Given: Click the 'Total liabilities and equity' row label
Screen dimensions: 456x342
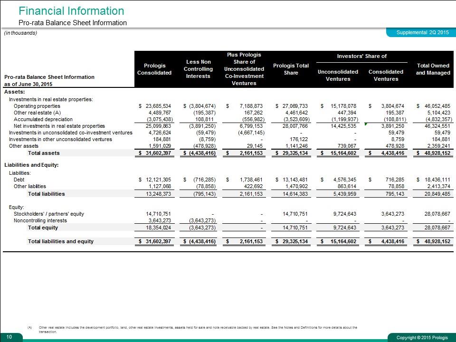Looking at the screenshot, I should coord(60,241).
